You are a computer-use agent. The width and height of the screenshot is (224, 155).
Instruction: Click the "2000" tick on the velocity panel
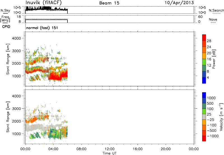click(x=17, y=121)
